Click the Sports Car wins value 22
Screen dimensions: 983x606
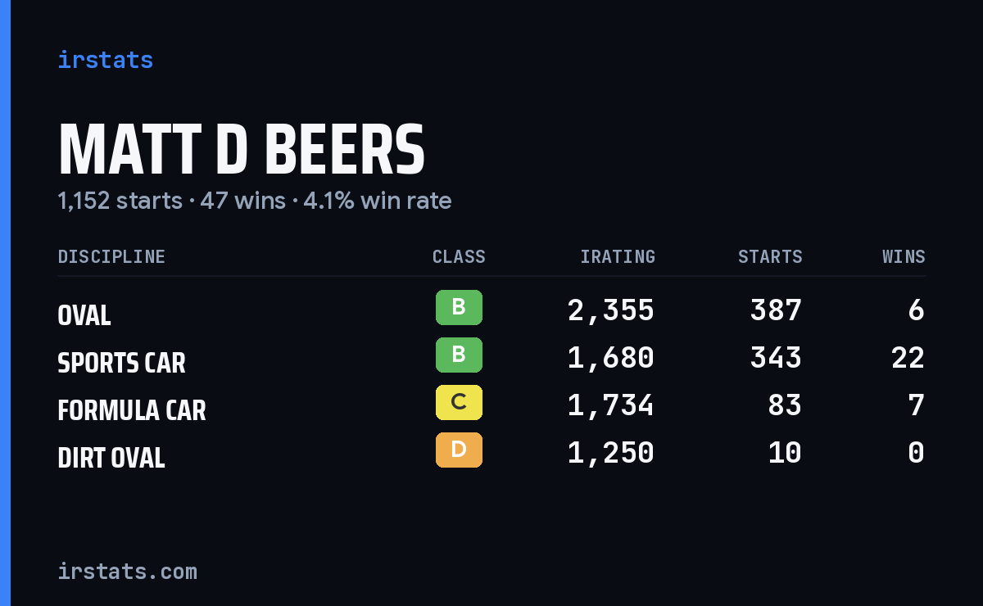pyautogui.click(x=908, y=358)
